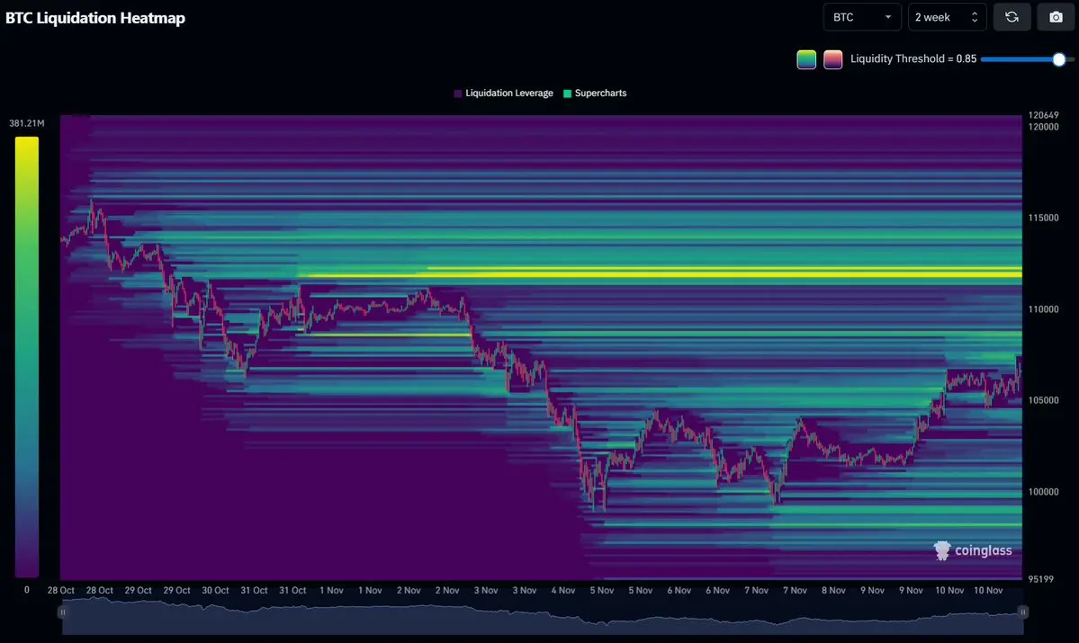
Task: Click the range navigator mini chart area
Action: [x=543, y=615]
